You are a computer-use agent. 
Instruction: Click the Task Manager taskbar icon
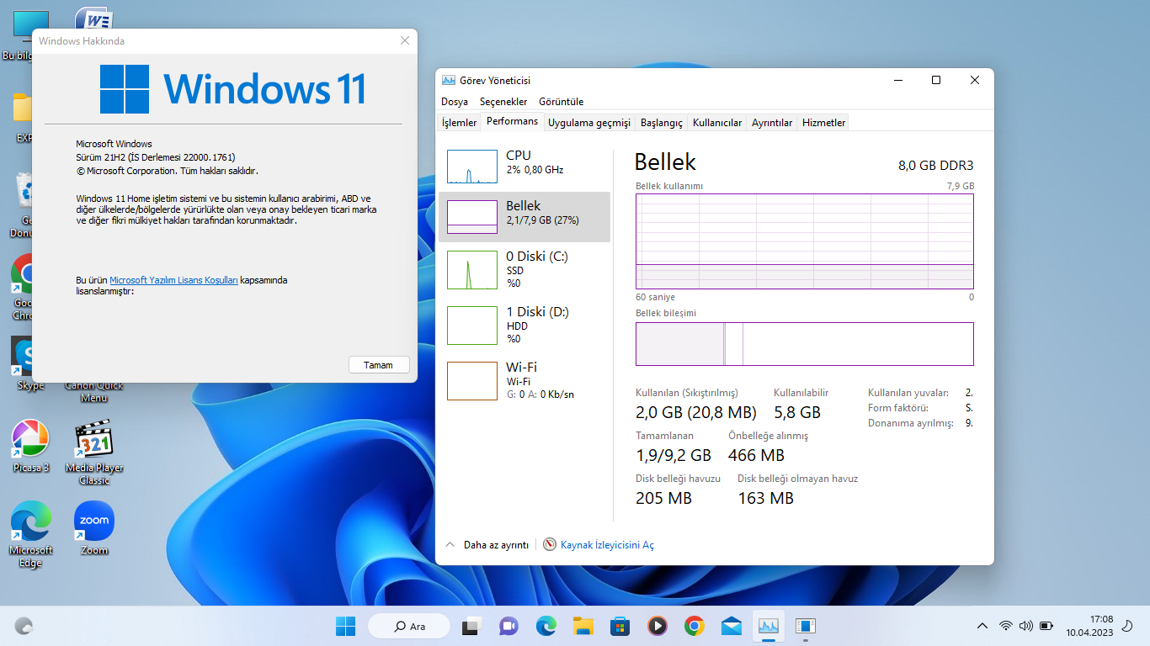[769, 626]
